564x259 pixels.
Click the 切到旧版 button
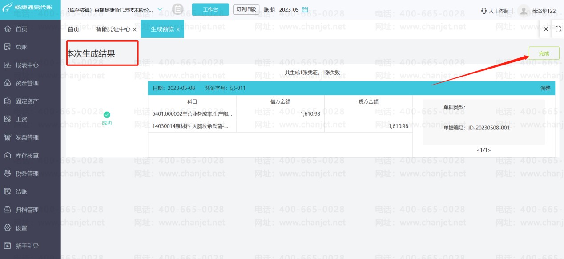[246, 9]
